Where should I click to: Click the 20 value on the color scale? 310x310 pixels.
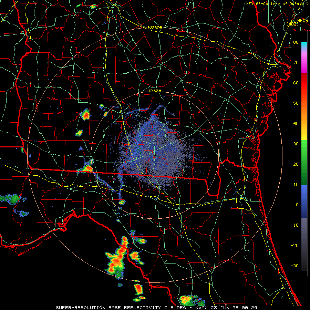coord(296,164)
